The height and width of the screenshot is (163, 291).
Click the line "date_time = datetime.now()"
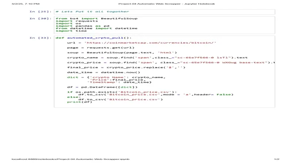(x=103, y=72)
